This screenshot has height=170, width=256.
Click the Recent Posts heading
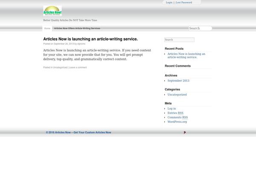[x=174, y=48]
